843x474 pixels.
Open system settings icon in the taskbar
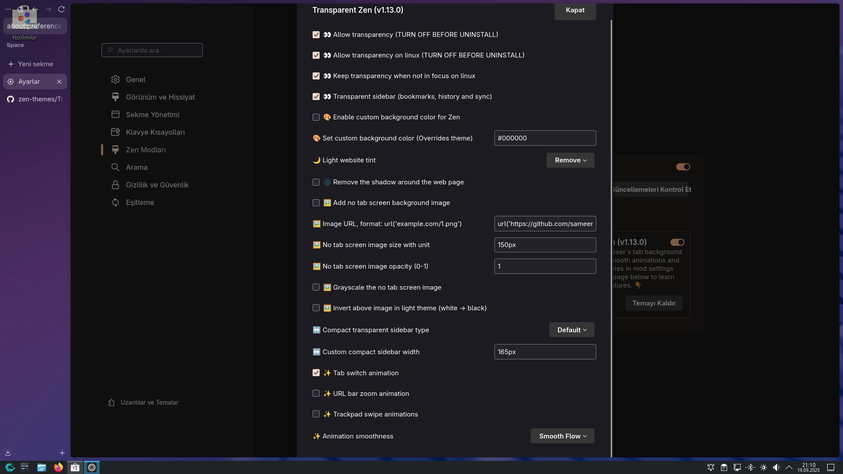click(25, 467)
